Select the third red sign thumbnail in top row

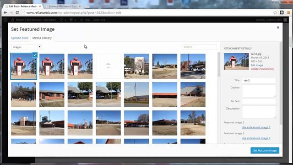click(x=80, y=66)
